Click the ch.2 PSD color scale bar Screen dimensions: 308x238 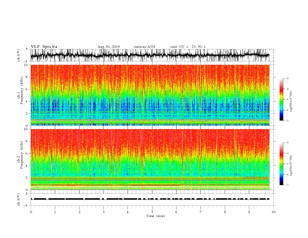pos(281,164)
